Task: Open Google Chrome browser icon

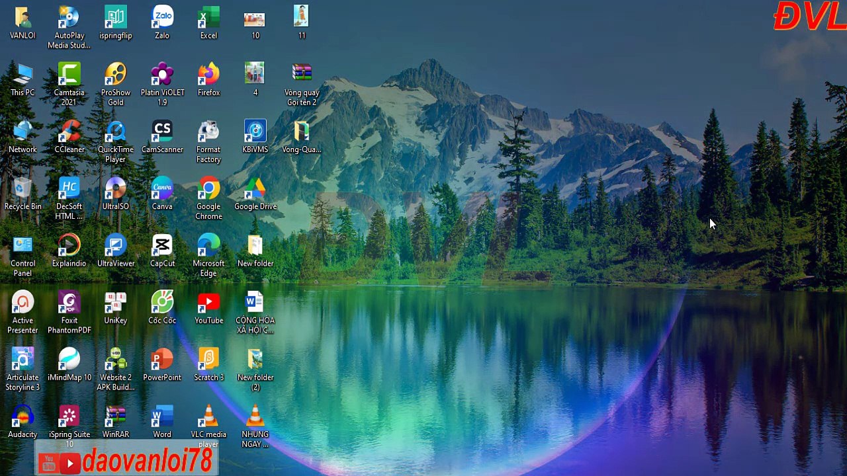Action: (x=208, y=188)
